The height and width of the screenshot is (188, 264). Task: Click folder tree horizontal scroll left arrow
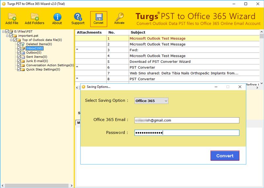pyautogui.click(x=2, y=185)
